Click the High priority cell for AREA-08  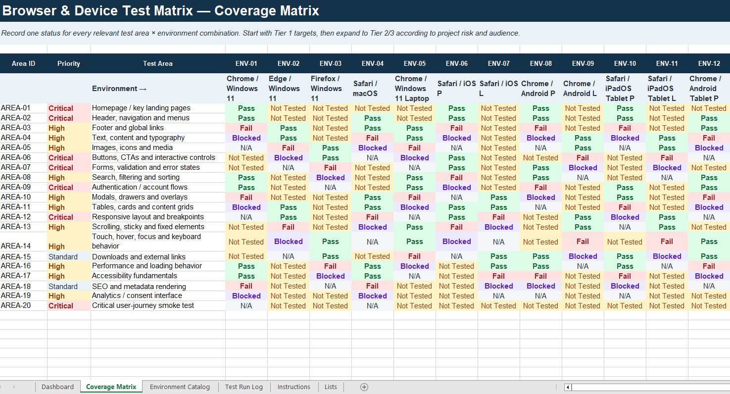point(69,177)
